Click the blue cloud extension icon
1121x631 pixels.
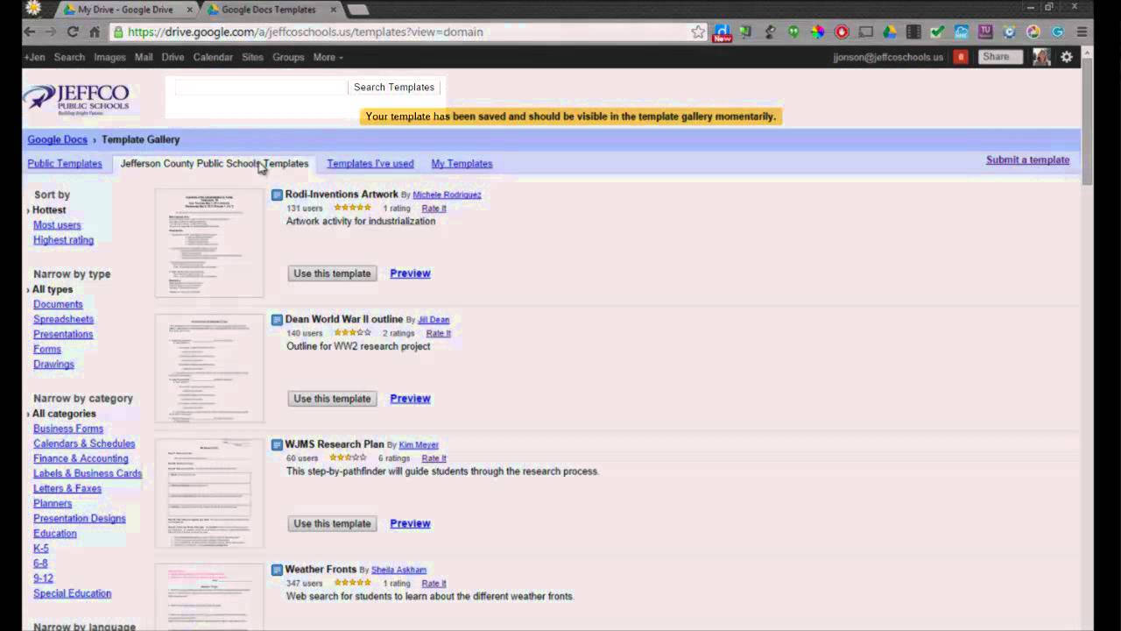(962, 32)
